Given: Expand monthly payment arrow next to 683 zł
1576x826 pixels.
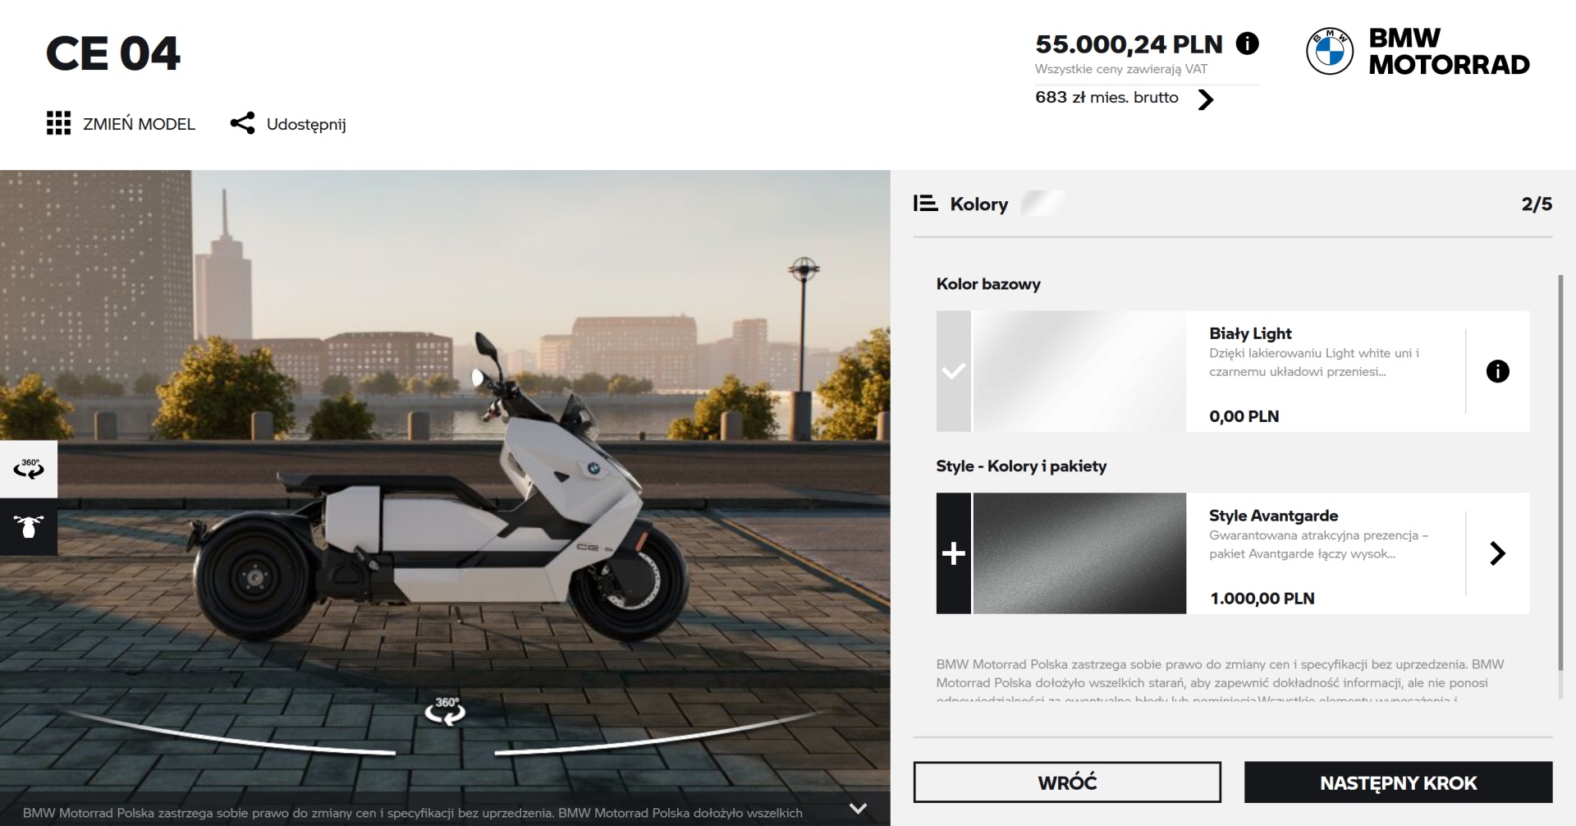Looking at the screenshot, I should point(1205,99).
